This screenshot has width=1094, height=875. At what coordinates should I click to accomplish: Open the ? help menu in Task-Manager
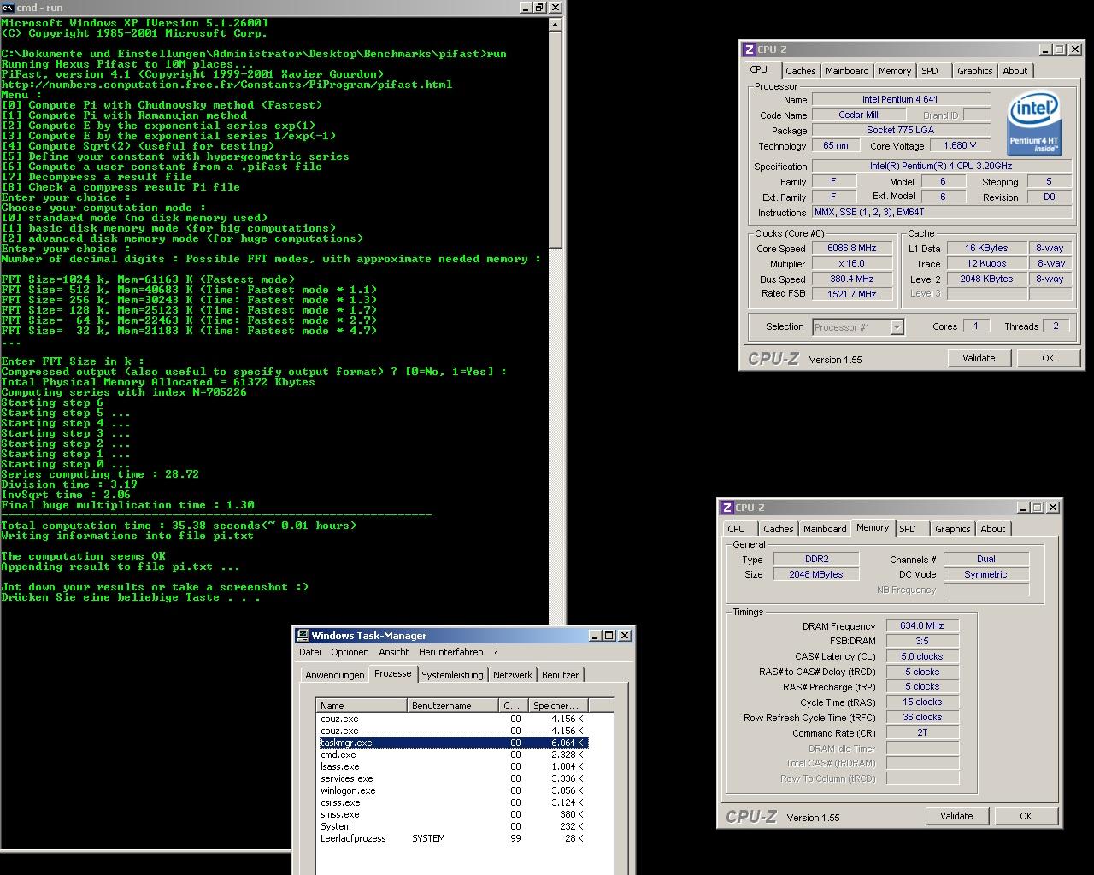point(495,652)
